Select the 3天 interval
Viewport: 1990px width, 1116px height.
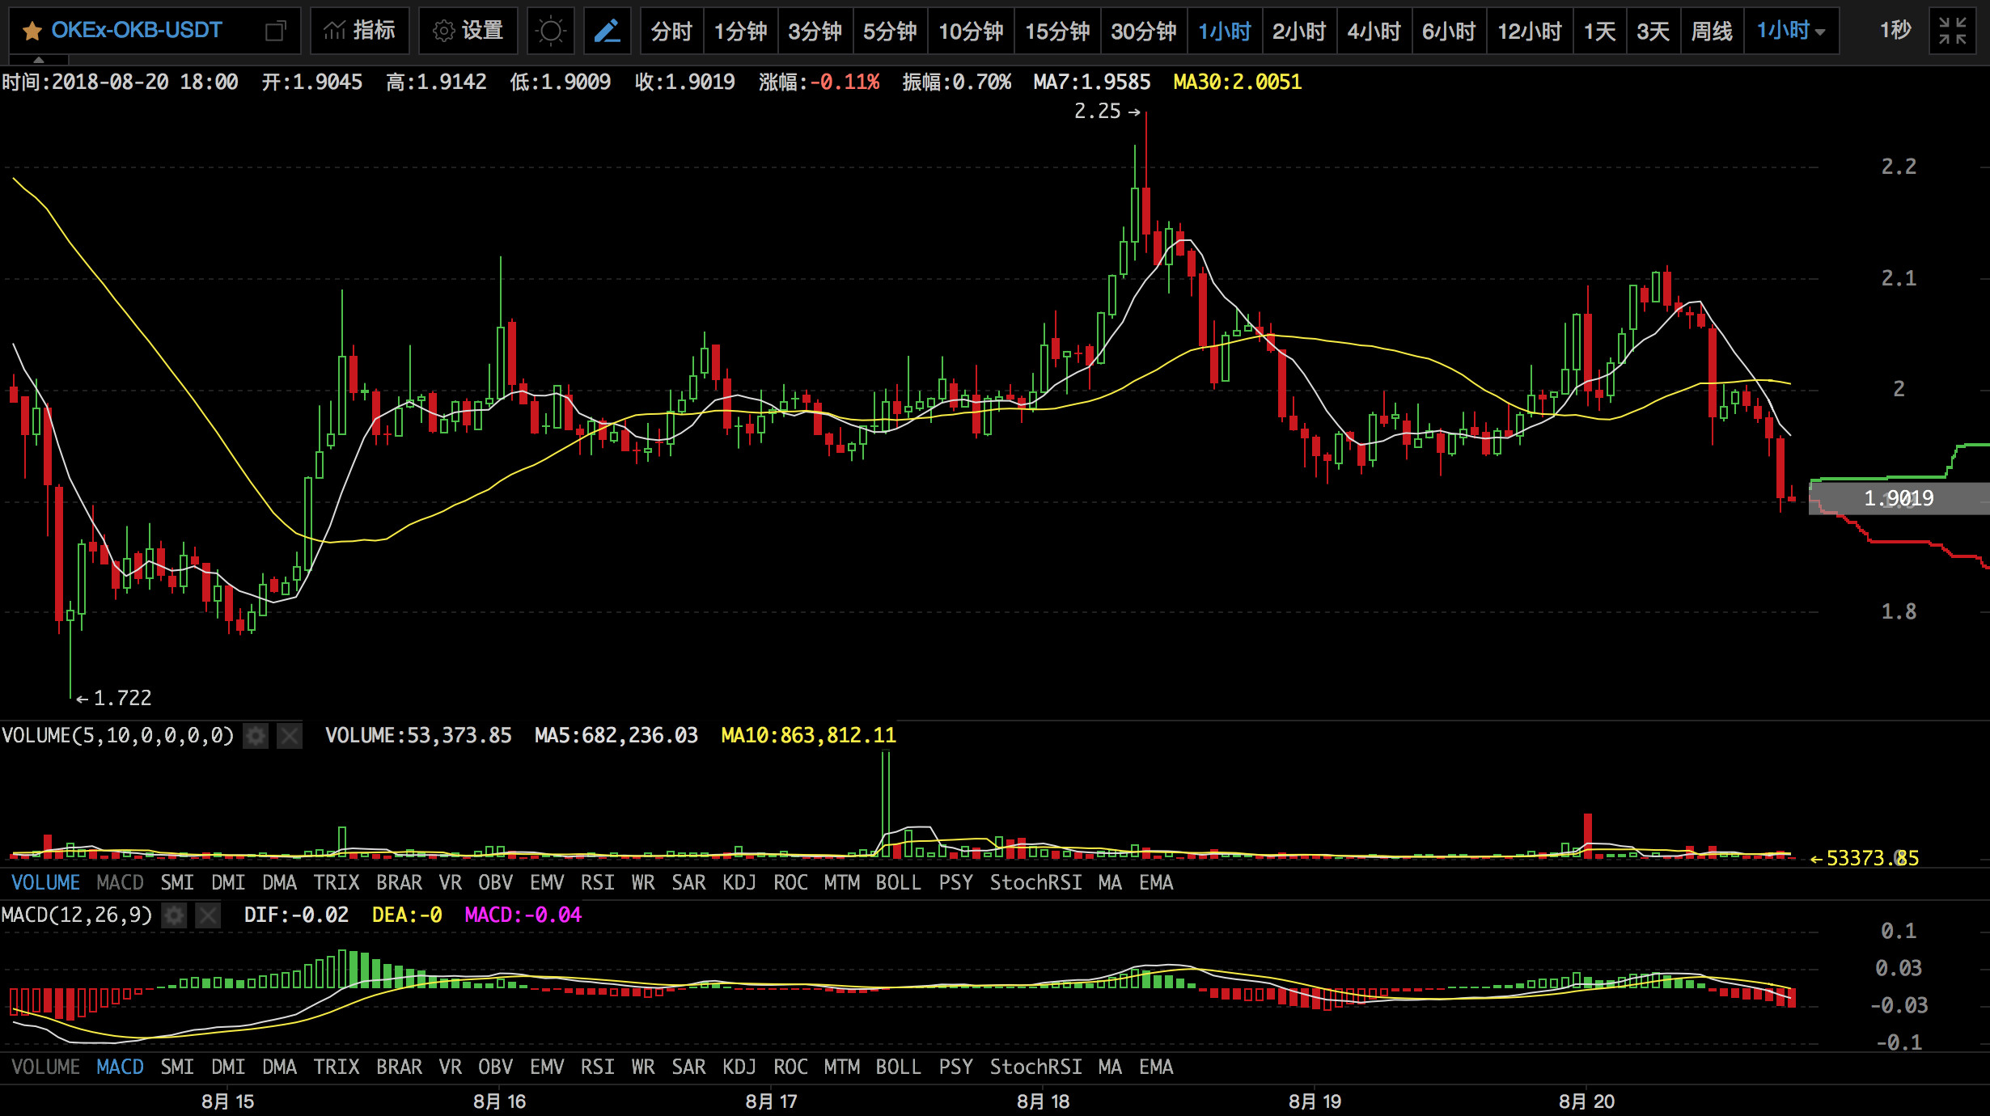(1653, 31)
